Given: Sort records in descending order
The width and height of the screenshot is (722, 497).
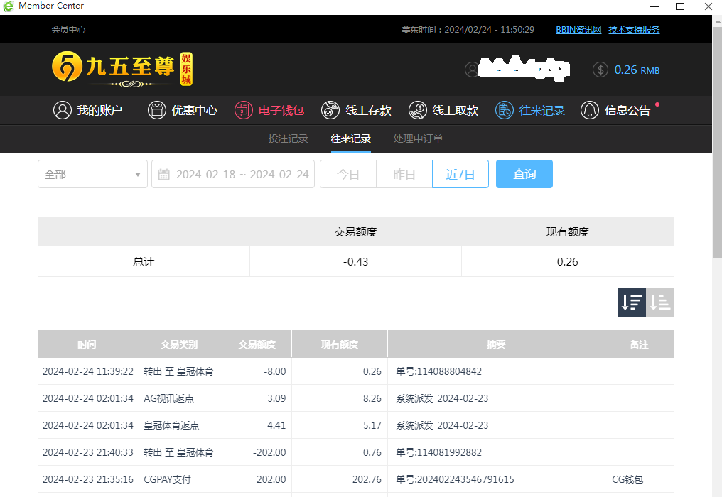Looking at the screenshot, I should pos(632,302).
